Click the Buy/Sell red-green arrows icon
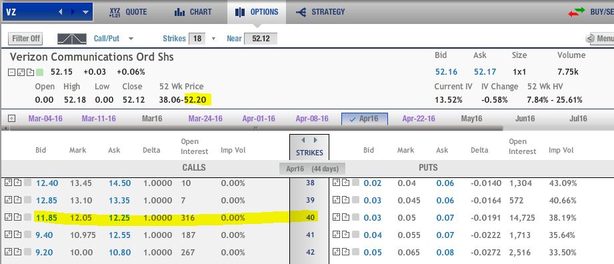This screenshot has width=614, height=264. tap(577, 12)
